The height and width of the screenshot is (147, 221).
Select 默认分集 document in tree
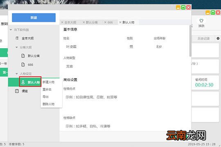click(34, 56)
